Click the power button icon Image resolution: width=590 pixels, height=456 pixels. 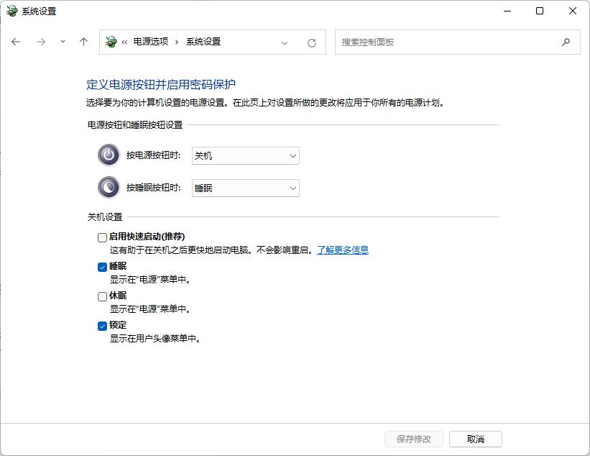coord(109,155)
